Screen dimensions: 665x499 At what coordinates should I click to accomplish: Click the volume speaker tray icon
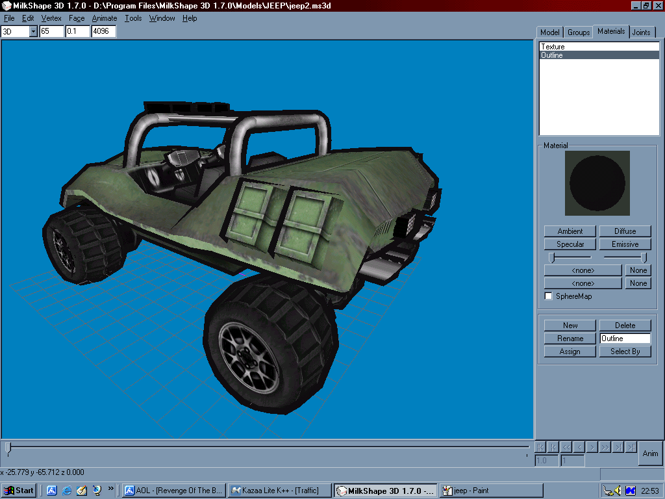click(x=618, y=491)
